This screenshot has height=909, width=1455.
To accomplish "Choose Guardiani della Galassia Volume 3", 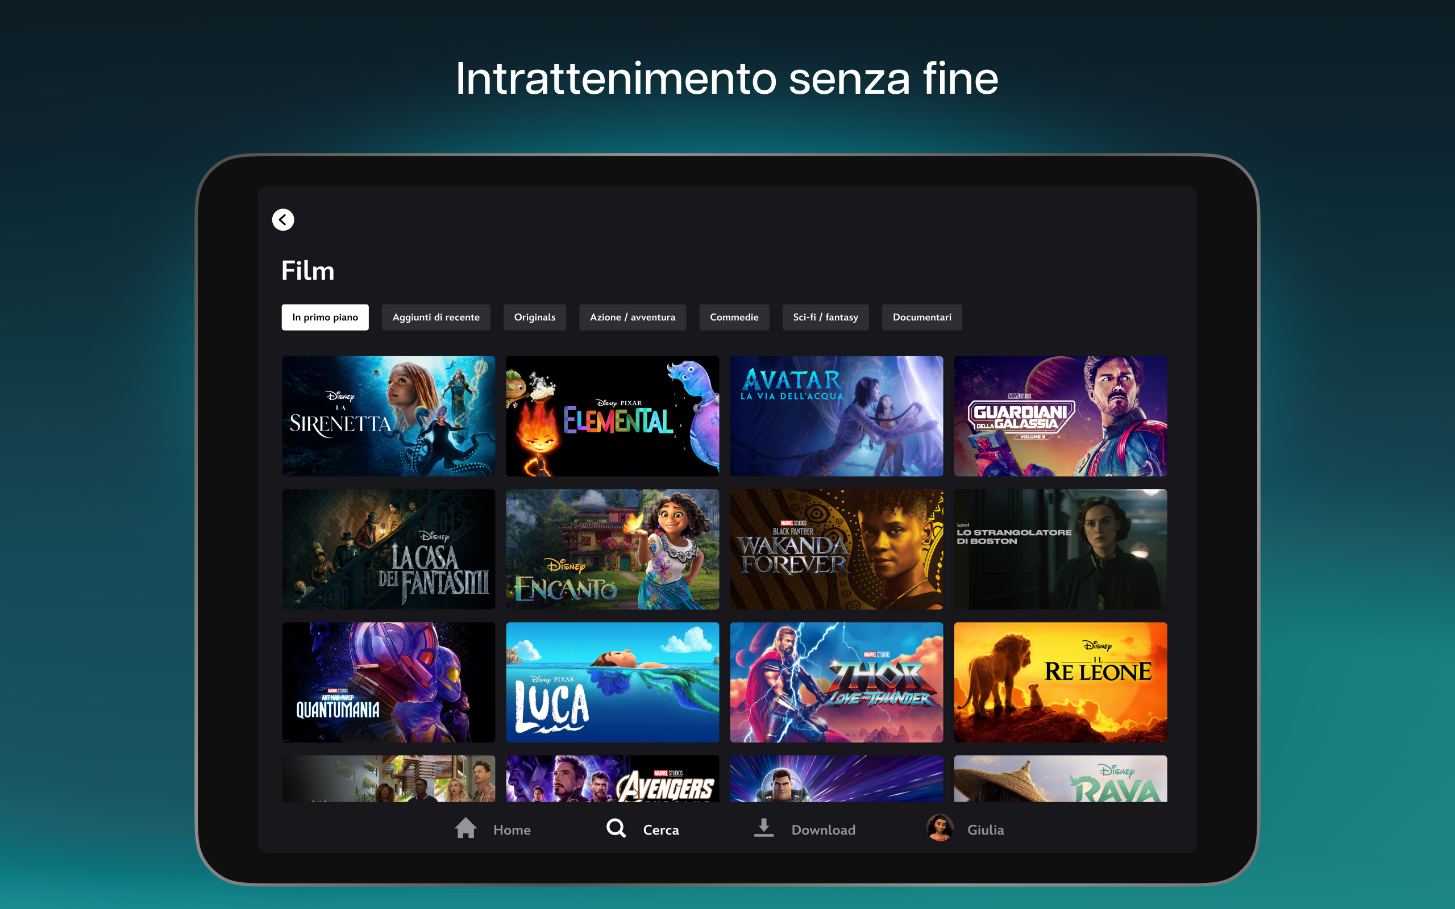I will point(1061,416).
